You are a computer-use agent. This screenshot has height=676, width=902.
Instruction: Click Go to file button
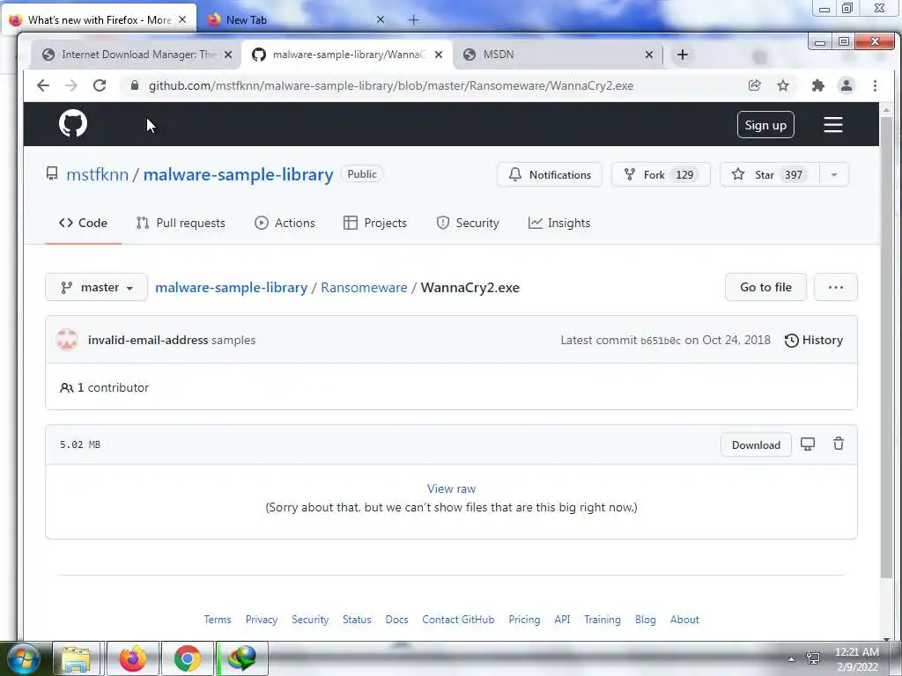765,288
